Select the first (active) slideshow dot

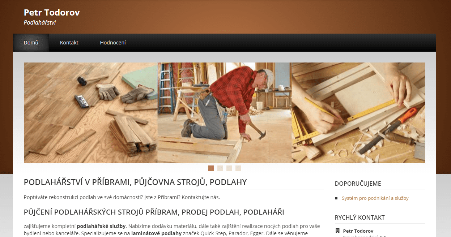click(x=211, y=168)
